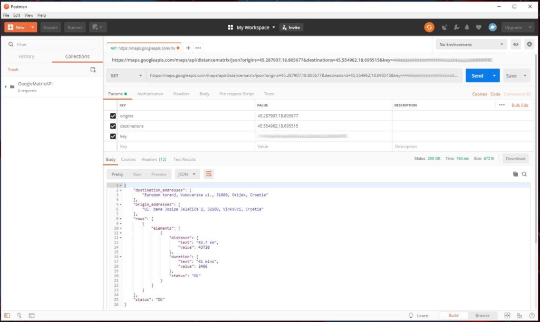Search the response body with magnifier icon
Screen dimensions: 540x322
tap(524, 174)
